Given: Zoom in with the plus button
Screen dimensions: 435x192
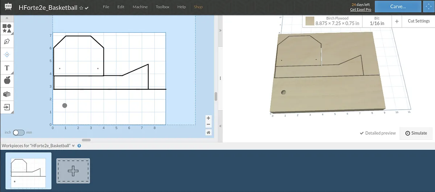Looking at the screenshot, I should (x=208, y=118).
